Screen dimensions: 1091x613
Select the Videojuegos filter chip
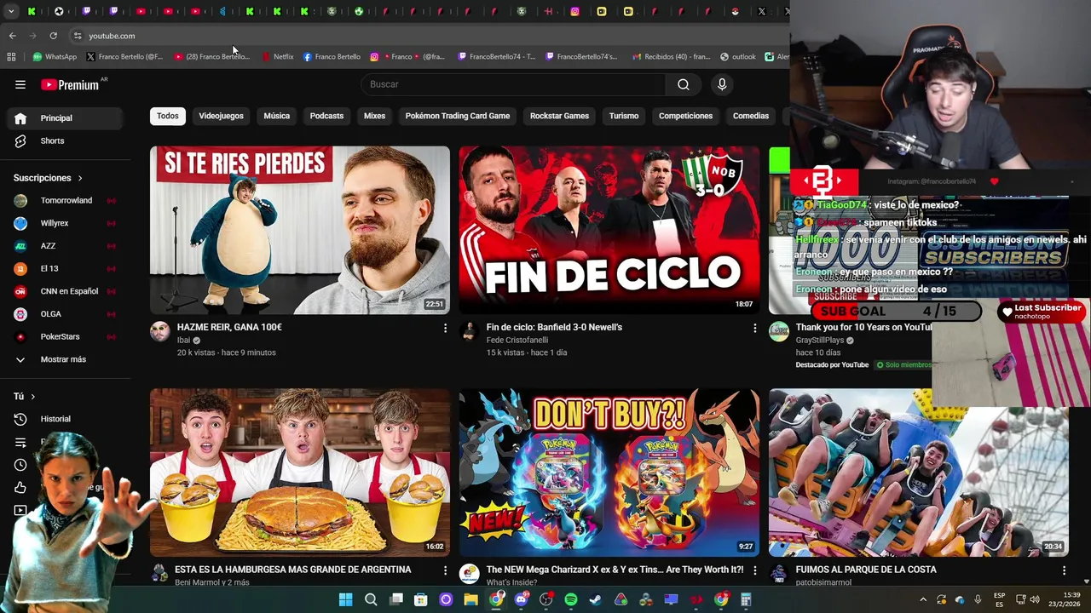click(x=221, y=116)
